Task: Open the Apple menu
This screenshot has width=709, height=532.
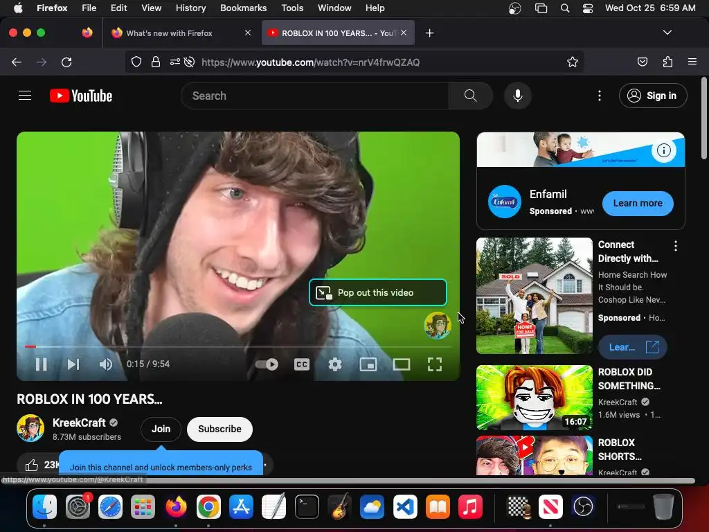Action: pos(18,8)
